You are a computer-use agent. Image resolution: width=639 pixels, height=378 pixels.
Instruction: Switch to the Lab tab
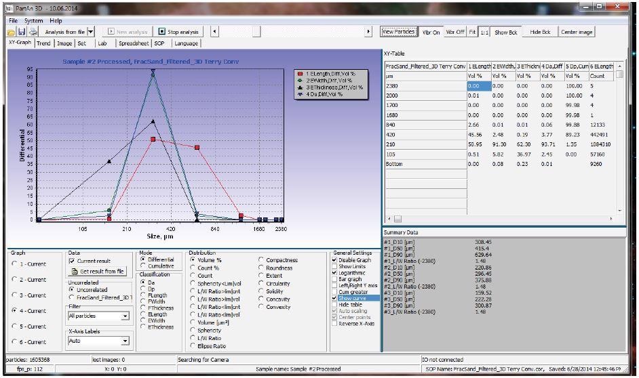(x=102, y=43)
